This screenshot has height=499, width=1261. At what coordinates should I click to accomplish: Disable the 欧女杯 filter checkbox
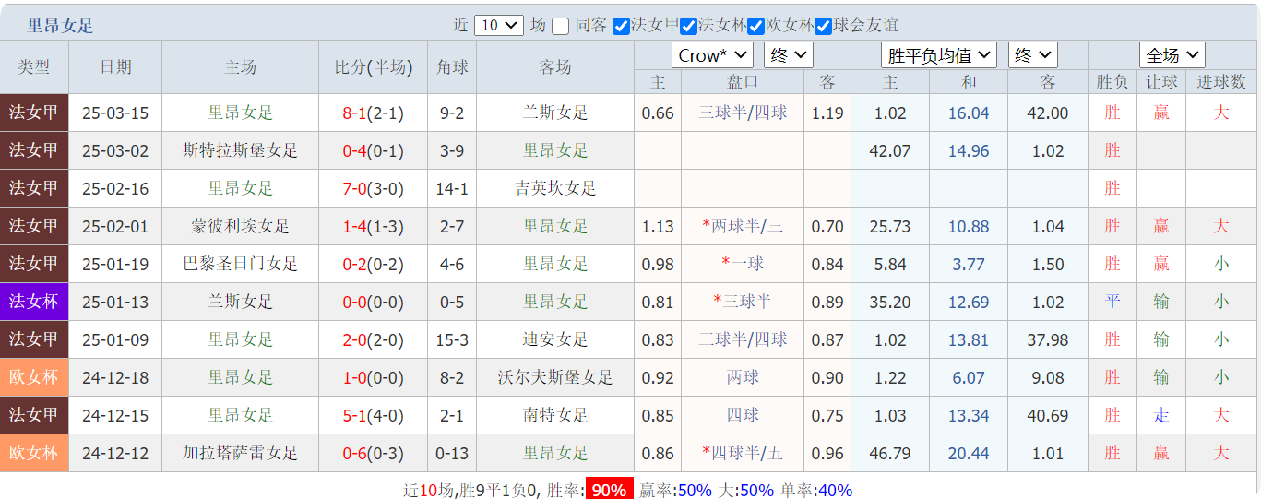pos(755,26)
